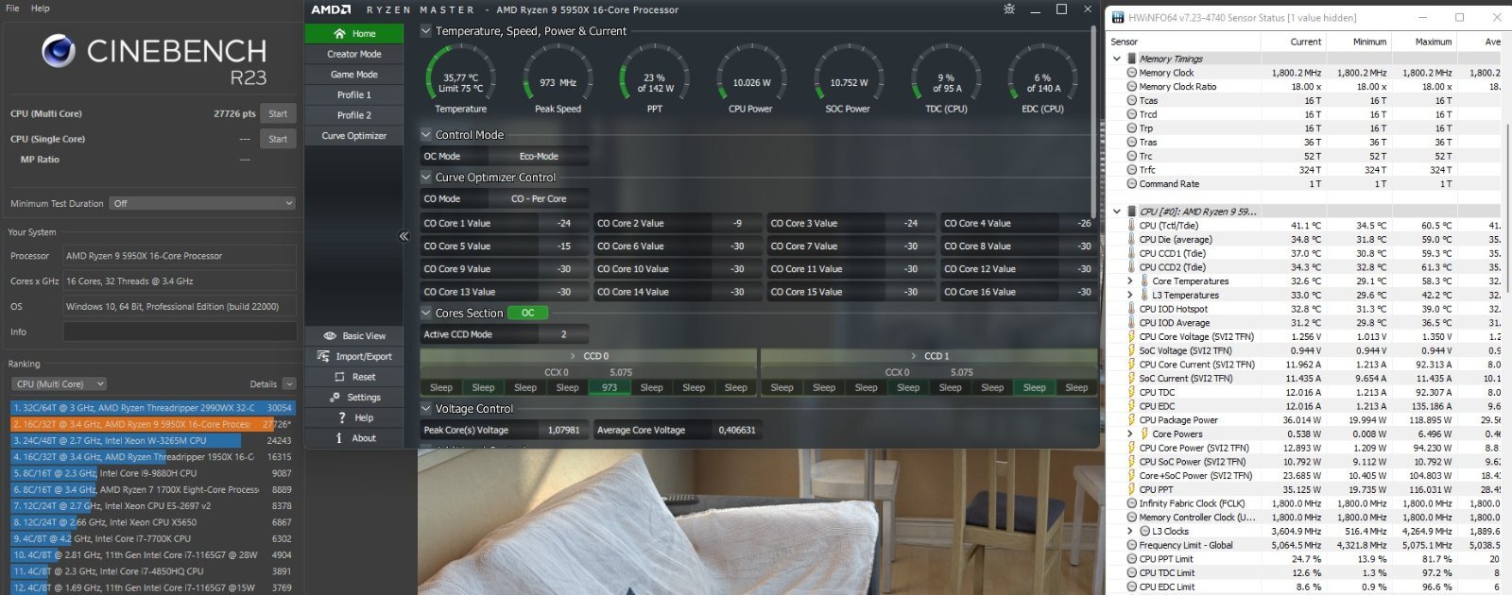Open the CPU (Multi Core) ranking dropdown

coord(59,384)
